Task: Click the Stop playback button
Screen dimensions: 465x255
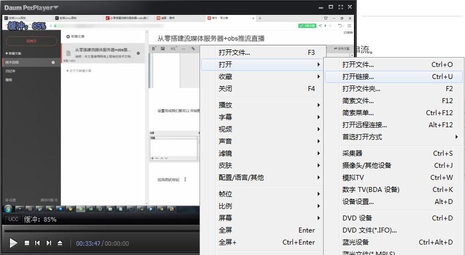Action: click(27, 243)
